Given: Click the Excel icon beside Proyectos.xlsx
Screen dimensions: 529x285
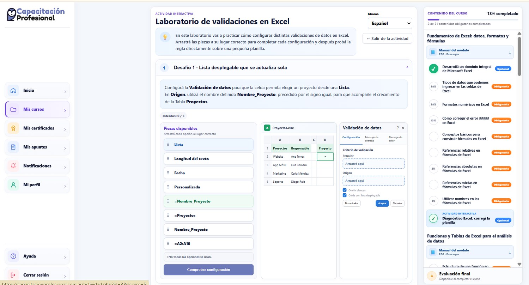Looking at the screenshot, I should point(267,128).
